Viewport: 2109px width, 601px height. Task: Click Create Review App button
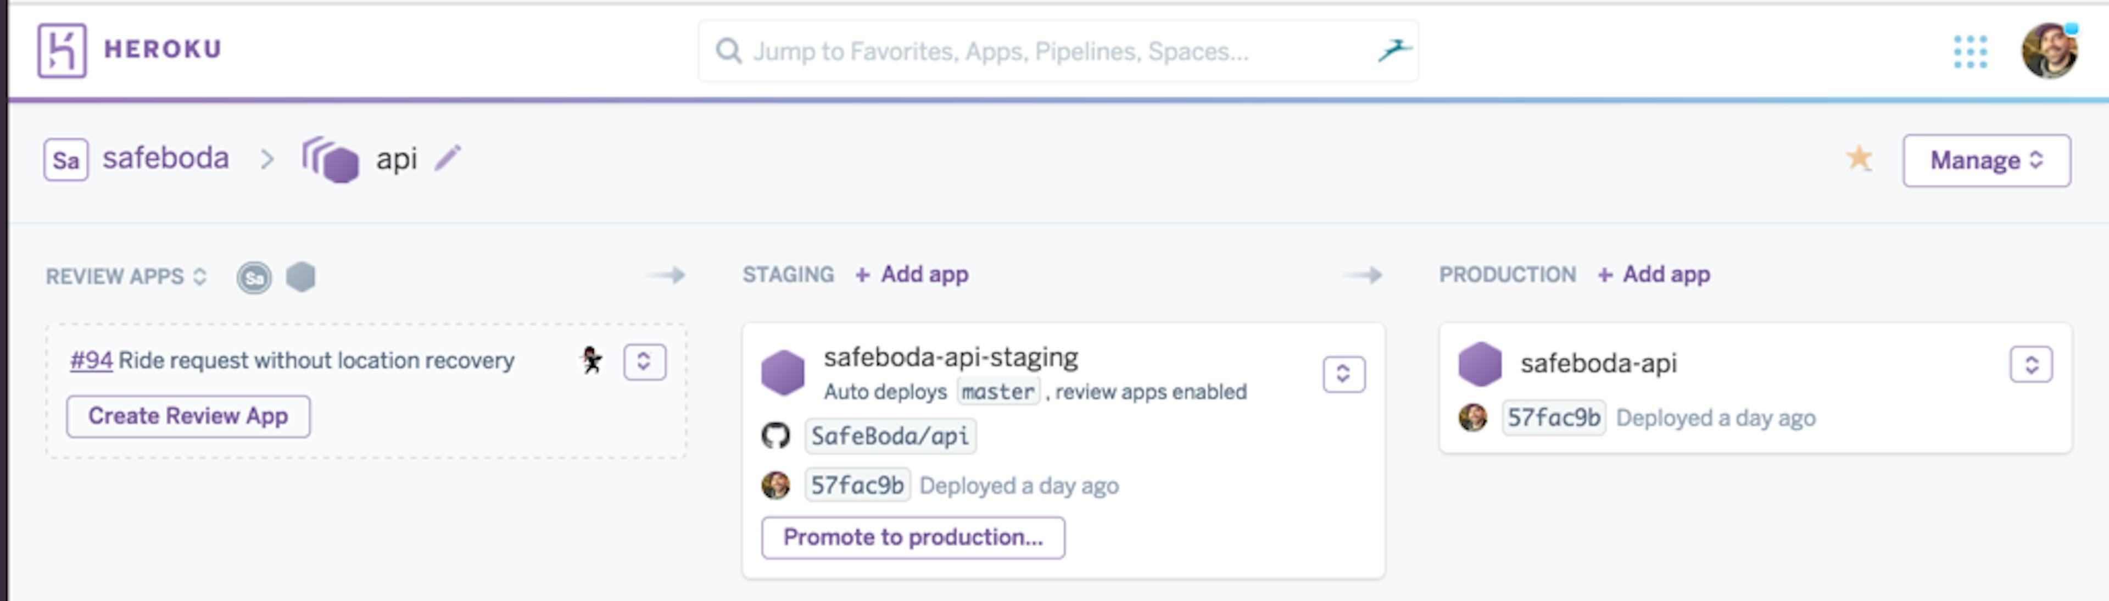pyautogui.click(x=188, y=416)
